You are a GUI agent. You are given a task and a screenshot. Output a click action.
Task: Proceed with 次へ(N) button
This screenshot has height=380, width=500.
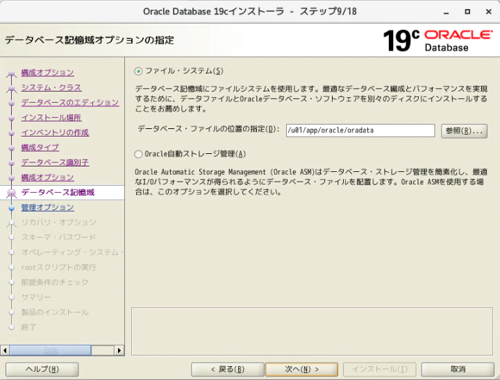click(301, 369)
